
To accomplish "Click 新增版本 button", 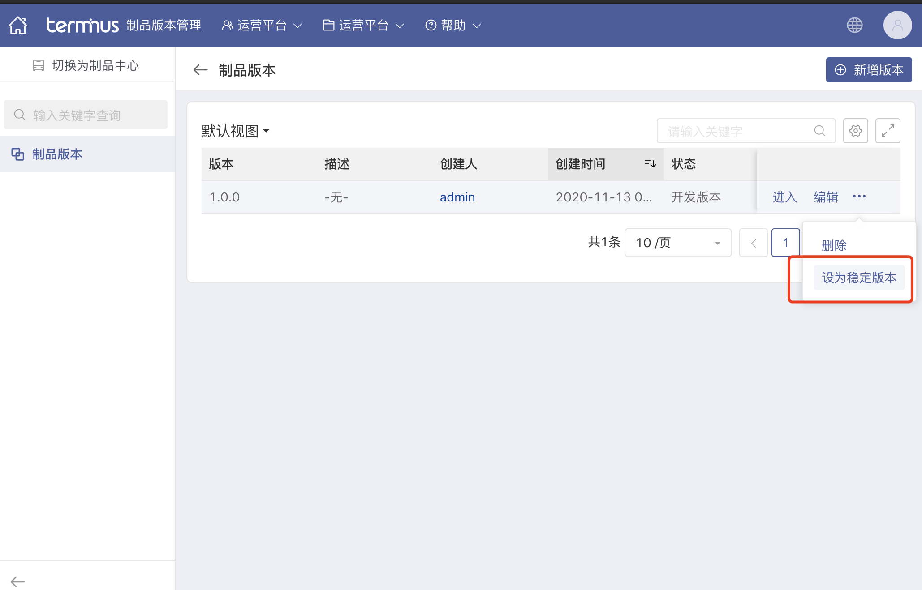I will [869, 70].
